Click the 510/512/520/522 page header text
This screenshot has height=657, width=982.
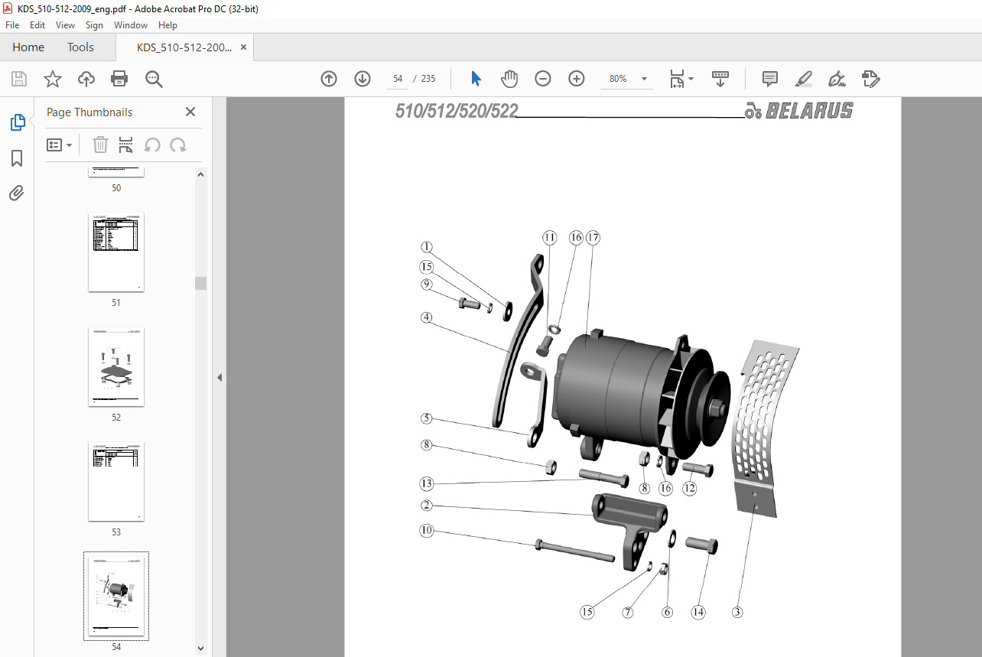(x=457, y=111)
